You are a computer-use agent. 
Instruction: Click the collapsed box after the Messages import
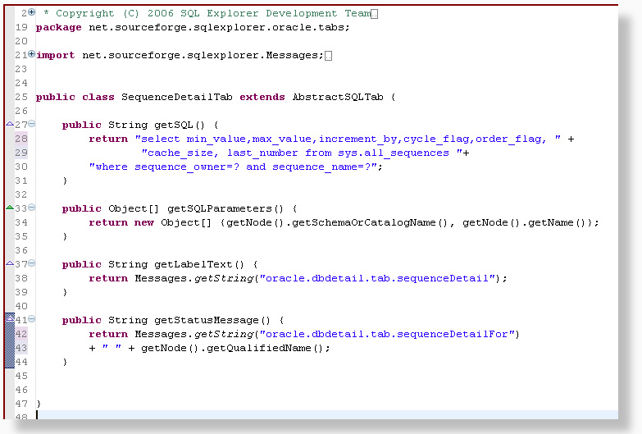(x=328, y=56)
